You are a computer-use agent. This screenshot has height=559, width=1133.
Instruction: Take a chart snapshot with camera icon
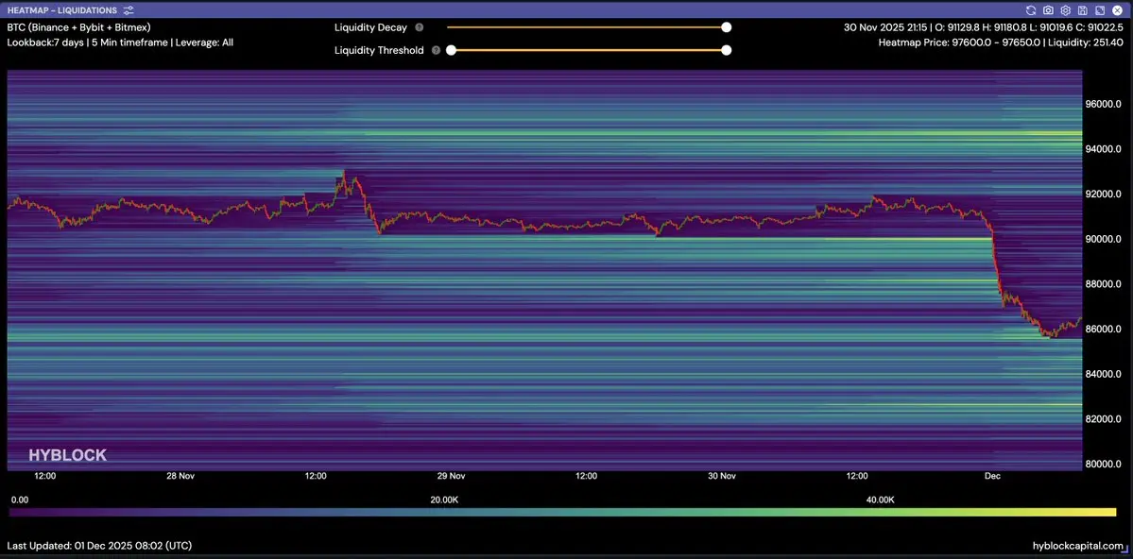pos(1048,10)
